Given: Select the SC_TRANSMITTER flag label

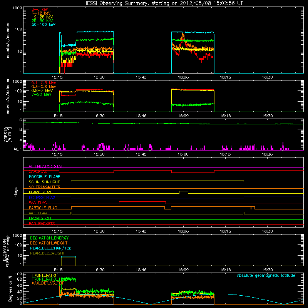Looking at the screenshot, I should click(x=44, y=187).
